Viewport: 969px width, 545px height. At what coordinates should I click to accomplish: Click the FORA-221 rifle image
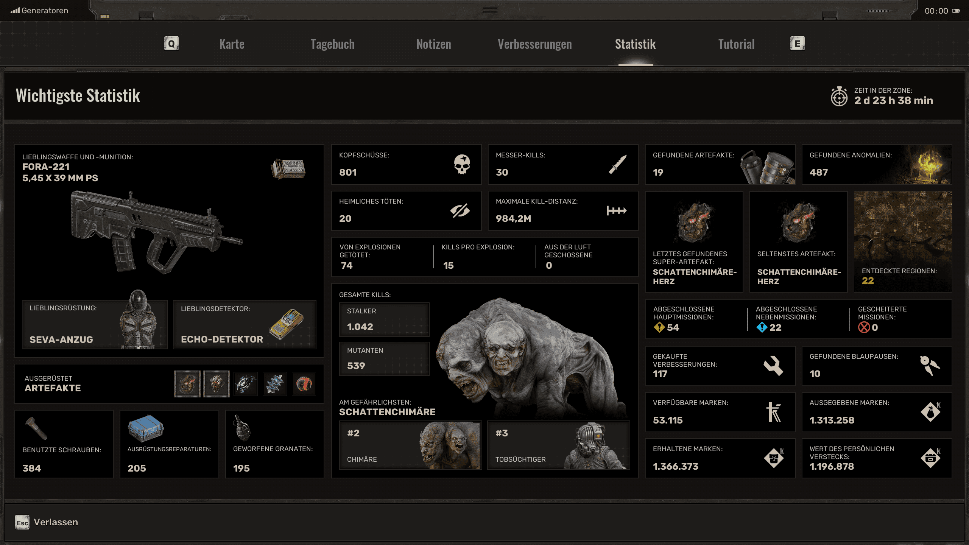pyautogui.click(x=157, y=232)
